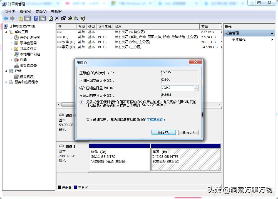Screen dimensions: 278x199
Task: Open the 压缩基本卷 help link
Action: point(155,120)
